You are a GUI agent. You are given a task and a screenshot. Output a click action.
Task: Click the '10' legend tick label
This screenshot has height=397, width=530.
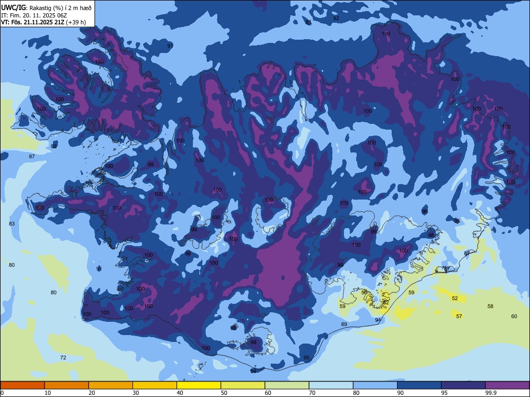tap(48, 393)
